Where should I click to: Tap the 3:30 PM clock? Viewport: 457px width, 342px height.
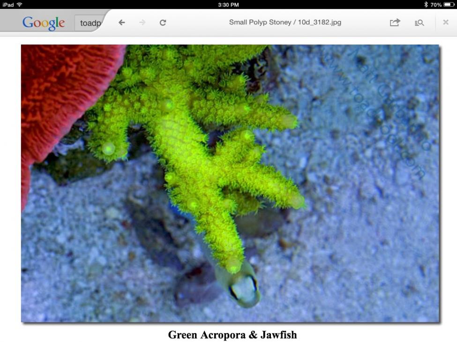[x=228, y=5]
